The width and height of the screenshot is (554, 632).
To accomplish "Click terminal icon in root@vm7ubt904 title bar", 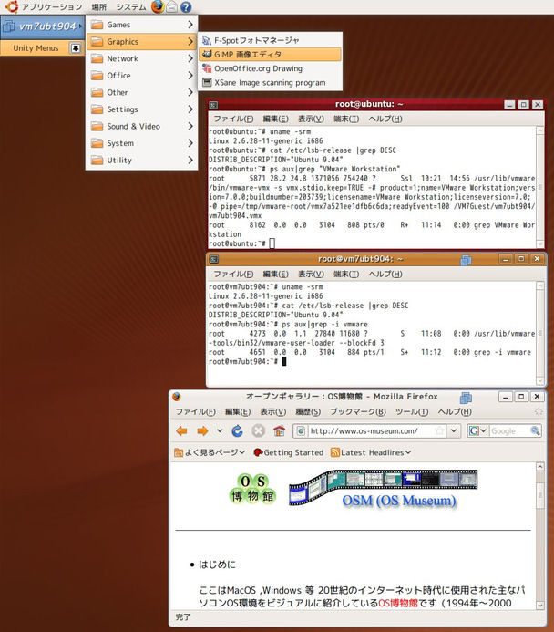I will [214, 260].
